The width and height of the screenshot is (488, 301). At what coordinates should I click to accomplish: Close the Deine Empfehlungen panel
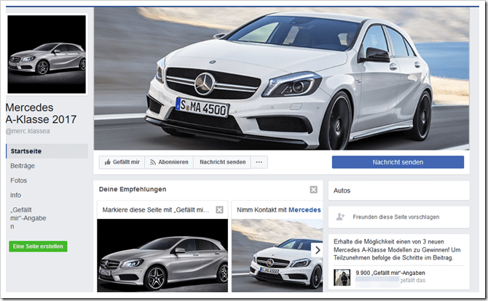coord(313,190)
